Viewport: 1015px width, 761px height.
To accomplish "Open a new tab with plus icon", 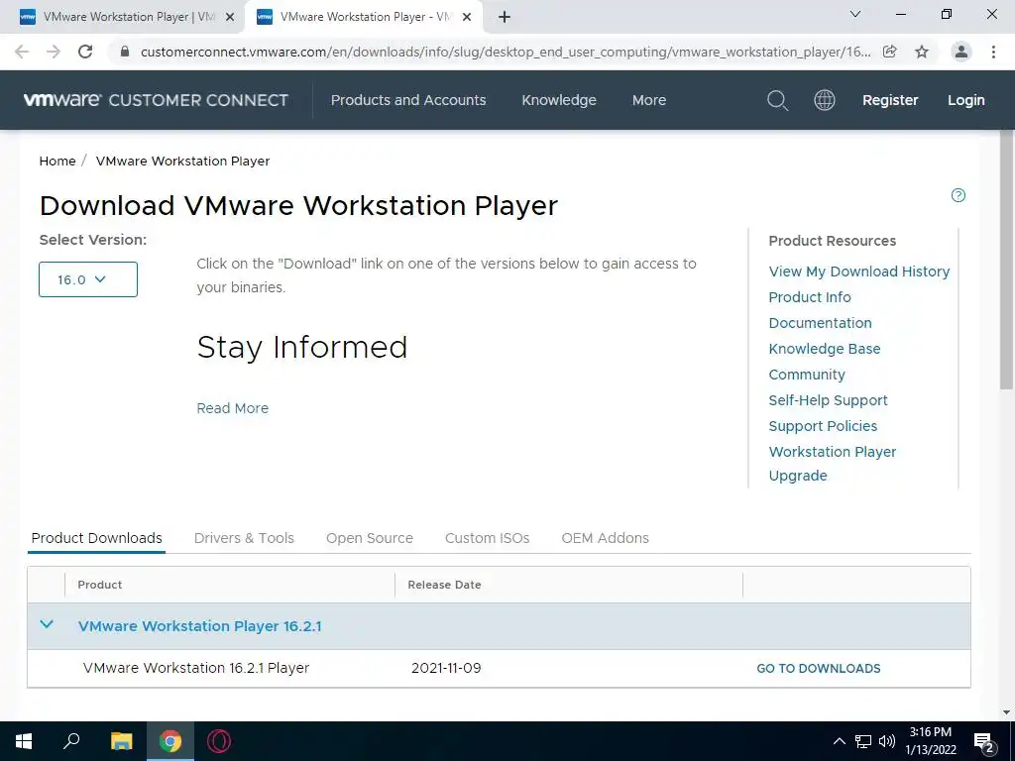I will click(505, 17).
